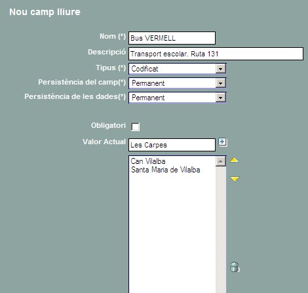Open the Tipus dropdown showing Codificat
The image size is (308, 293).
click(x=178, y=69)
